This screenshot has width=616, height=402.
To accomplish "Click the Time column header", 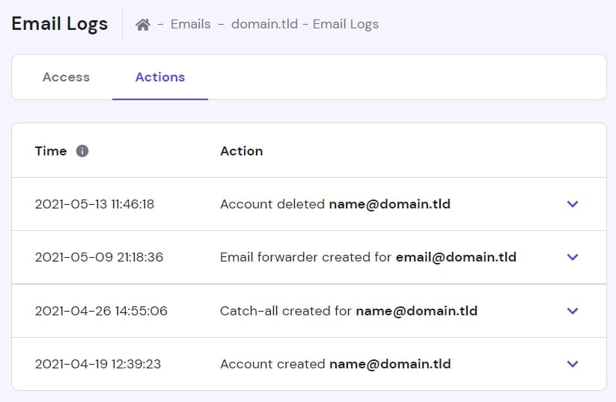I will click(51, 151).
